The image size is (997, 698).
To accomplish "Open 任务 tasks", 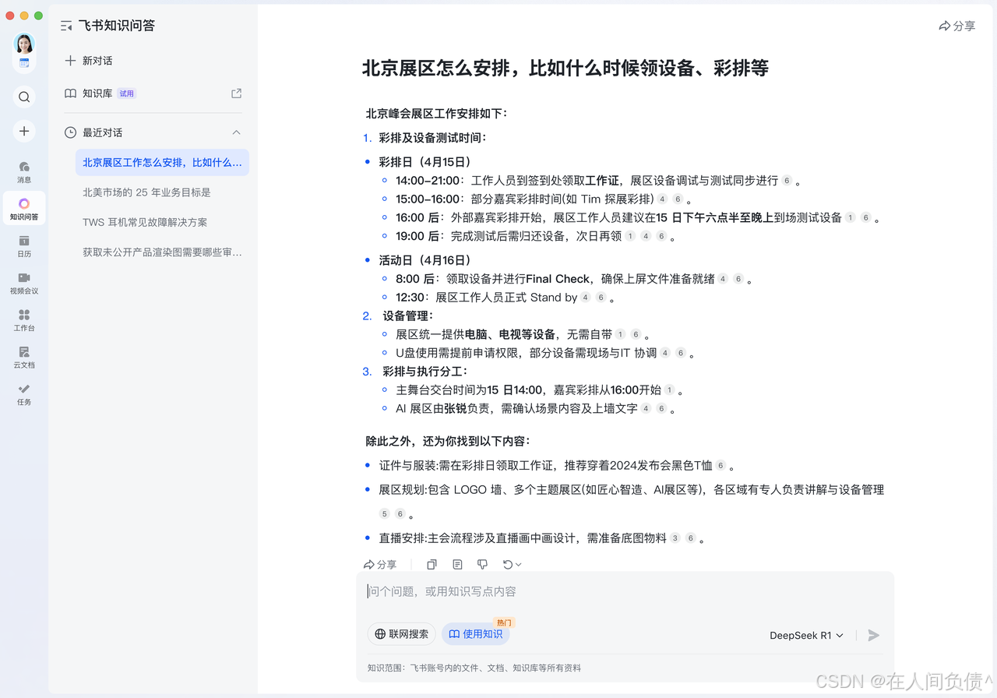I will (24, 394).
